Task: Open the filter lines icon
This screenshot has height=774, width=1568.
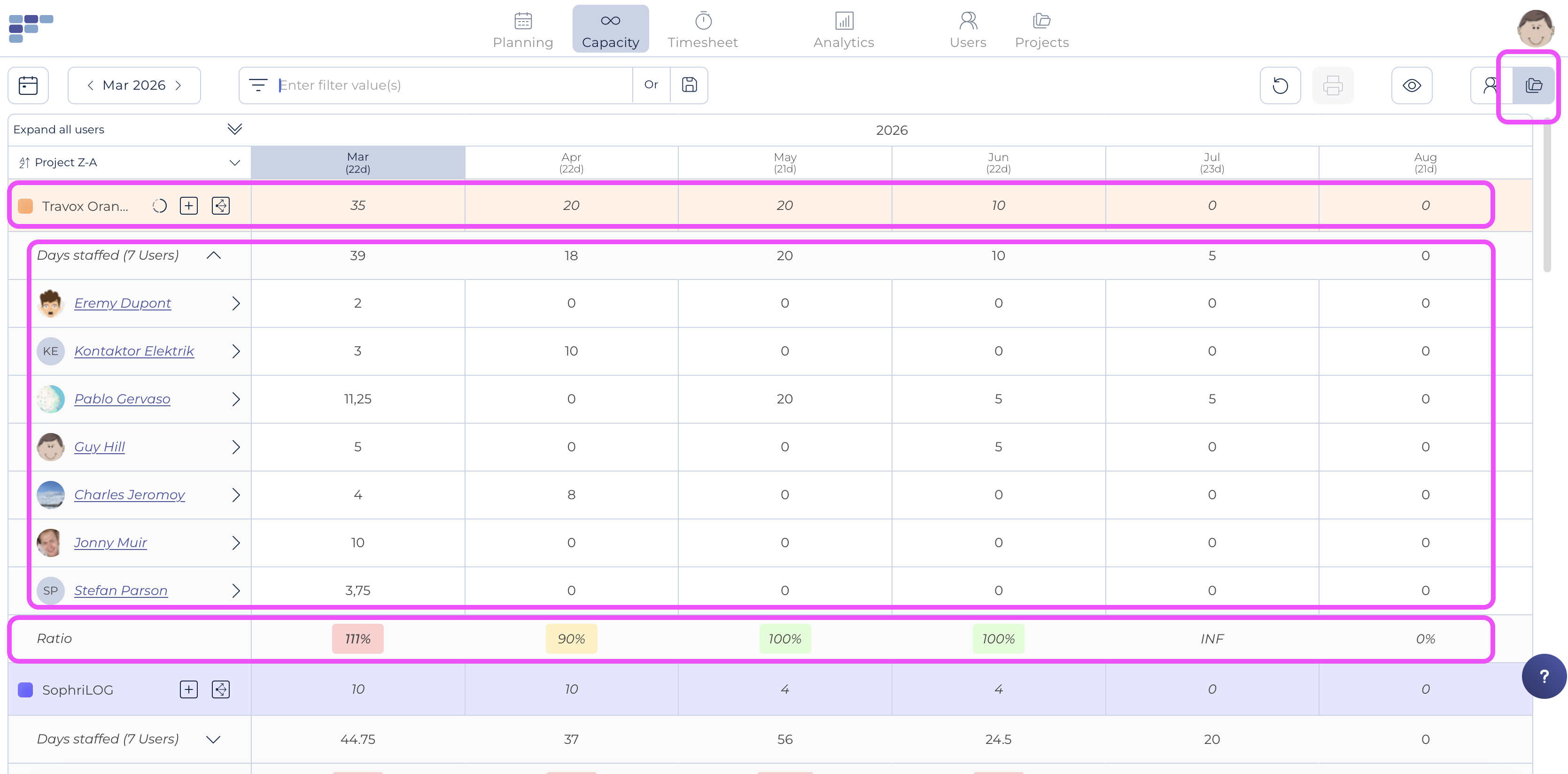Action: (x=258, y=85)
